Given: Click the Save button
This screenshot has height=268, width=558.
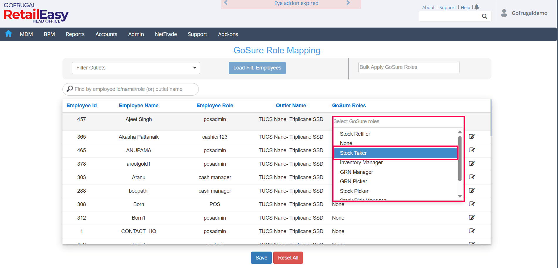Looking at the screenshot, I should (x=261, y=258).
